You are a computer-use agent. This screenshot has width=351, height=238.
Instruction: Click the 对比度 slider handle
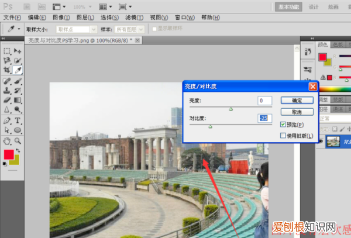(x=210, y=127)
